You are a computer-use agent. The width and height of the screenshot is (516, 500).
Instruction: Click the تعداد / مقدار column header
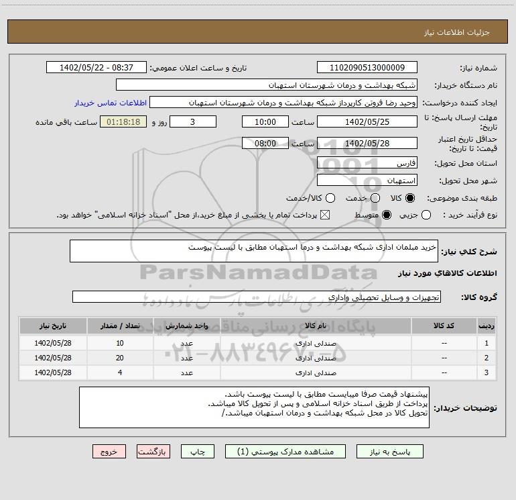coord(120,326)
